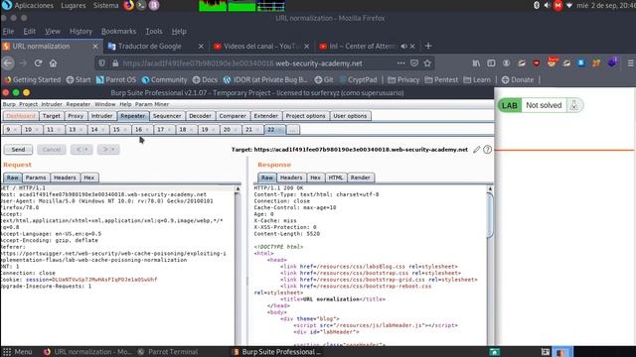This screenshot has height=357, width=636.
Task: Open the Extender tab
Action: pyautogui.click(x=265, y=116)
